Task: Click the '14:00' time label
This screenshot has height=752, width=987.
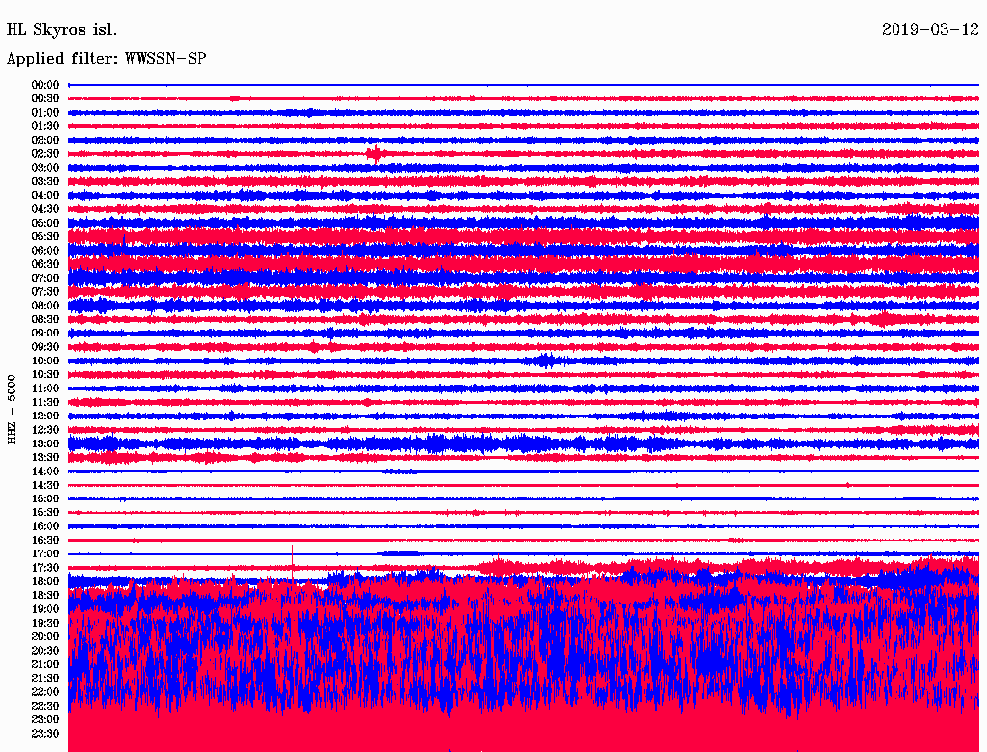Action: click(45, 471)
